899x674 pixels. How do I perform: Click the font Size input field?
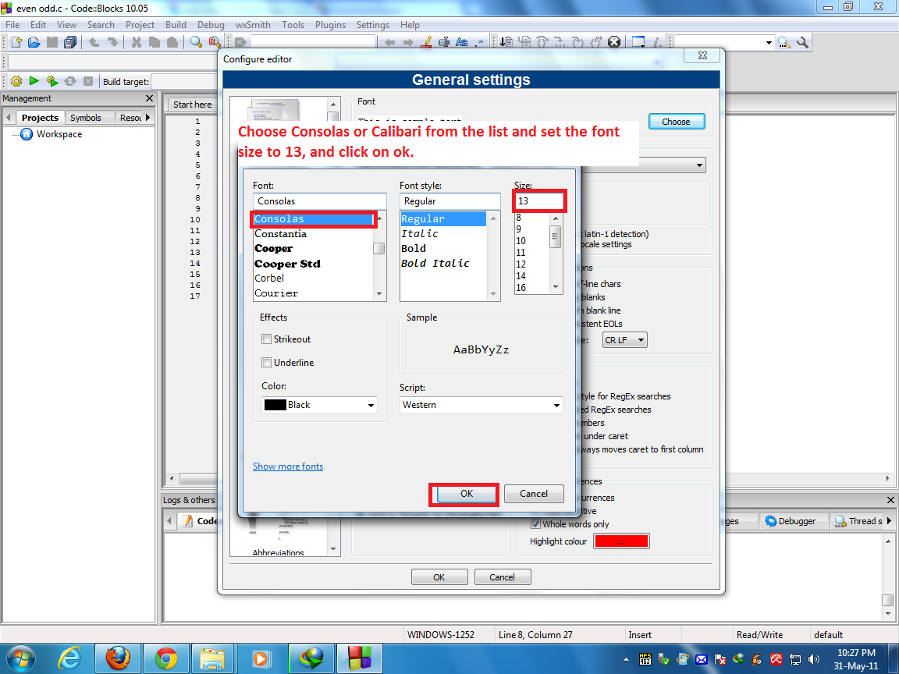pos(539,201)
